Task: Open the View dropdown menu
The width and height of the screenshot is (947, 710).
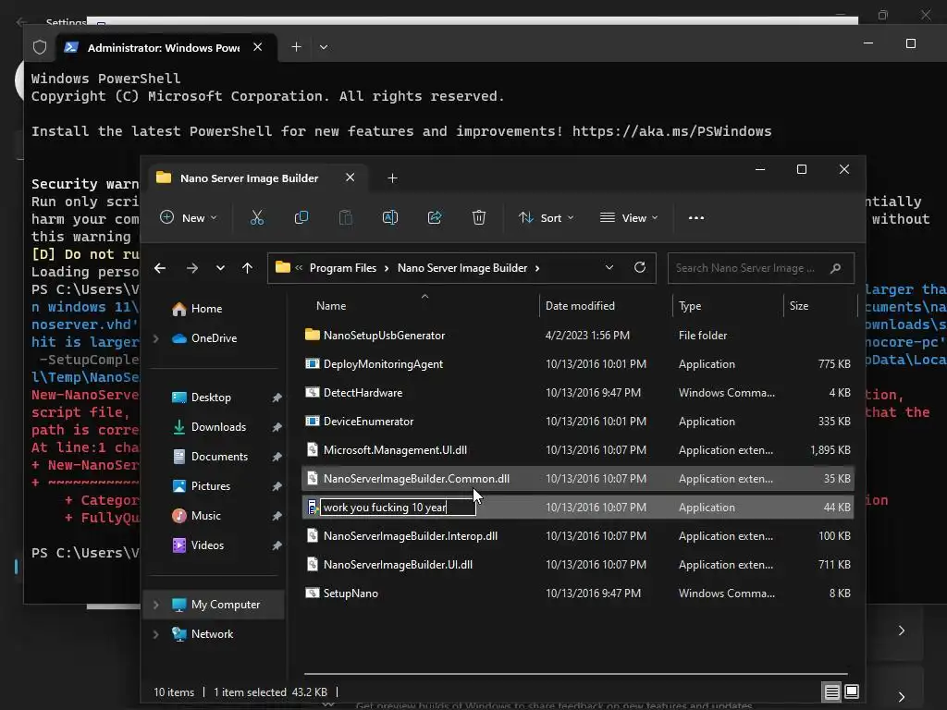Action: [629, 218]
